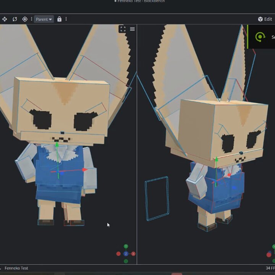Click the blue Z axis on the left viewport gizmo
This screenshot has width=275, height=275.
(126, 254)
